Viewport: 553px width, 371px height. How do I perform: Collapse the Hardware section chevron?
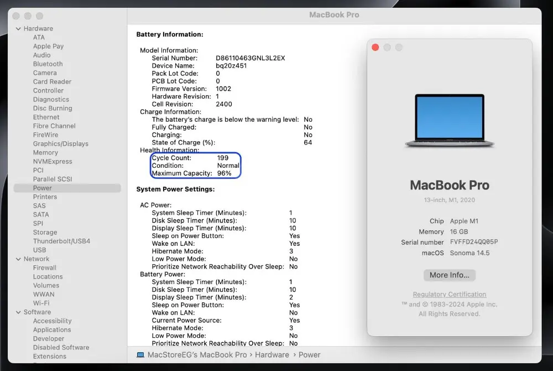click(x=18, y=29)
